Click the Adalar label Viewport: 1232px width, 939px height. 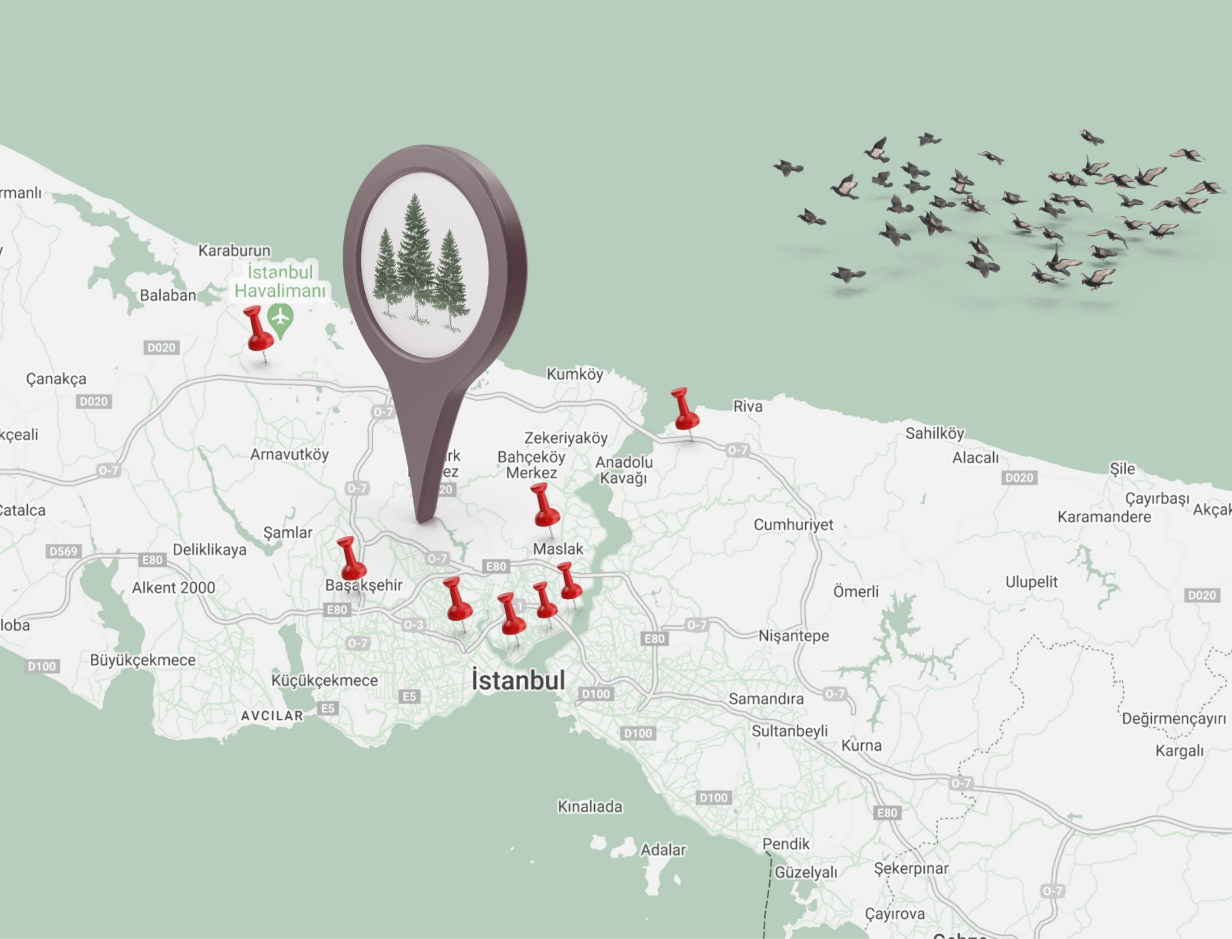(663, 850)
